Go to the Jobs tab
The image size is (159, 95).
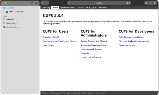click(x=94, y=8)
